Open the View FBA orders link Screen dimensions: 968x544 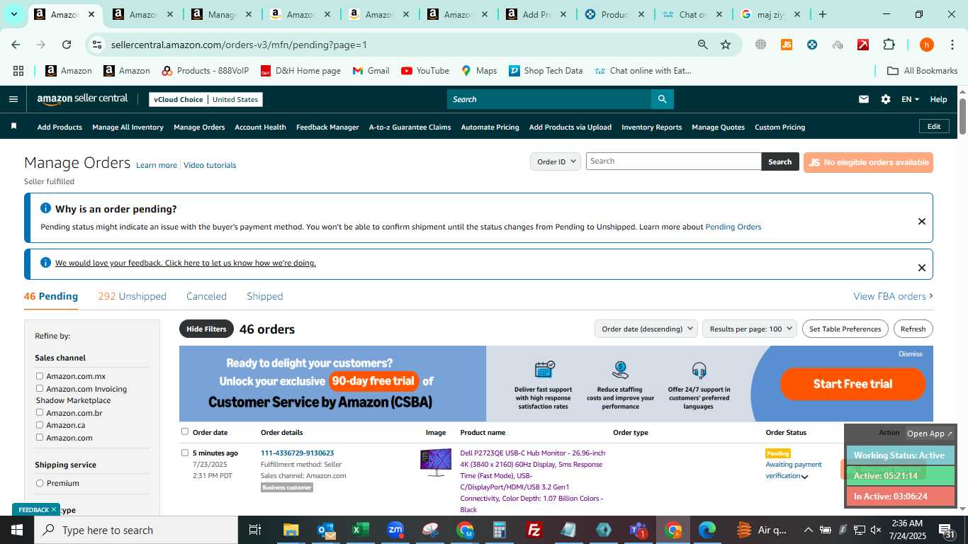(893, 296)
